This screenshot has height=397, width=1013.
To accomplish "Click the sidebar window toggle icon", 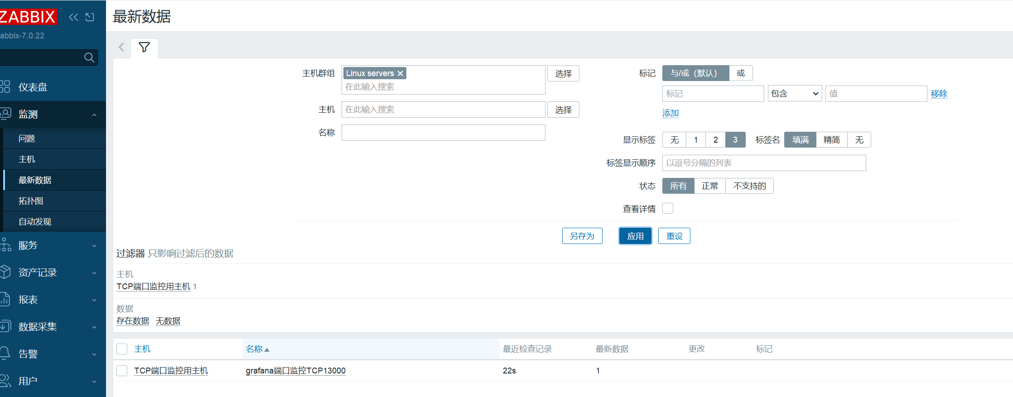I will coord(90,17).
